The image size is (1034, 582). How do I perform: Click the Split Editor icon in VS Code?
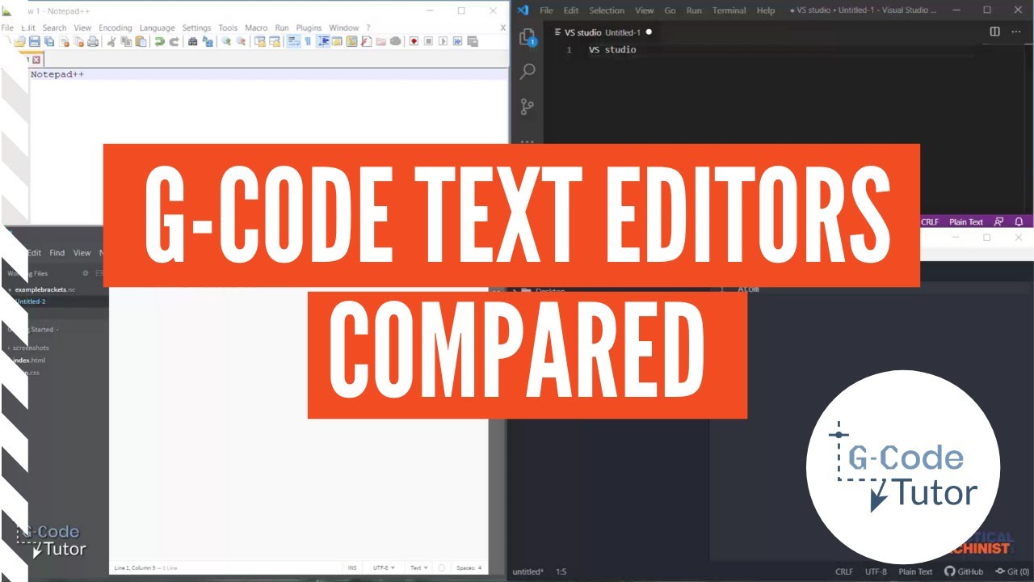pyautogui.click(x=994, y=32)
